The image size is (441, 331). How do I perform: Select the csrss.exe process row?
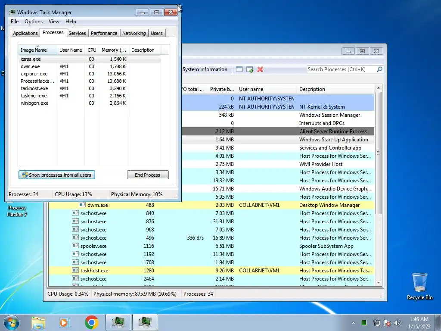point(90,59)
